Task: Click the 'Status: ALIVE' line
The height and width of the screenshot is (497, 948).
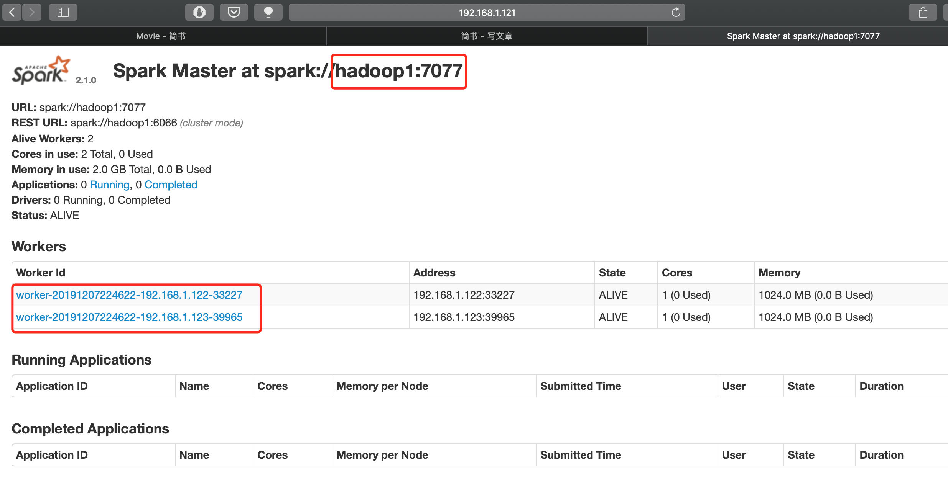Action: [x=45, y=215]
